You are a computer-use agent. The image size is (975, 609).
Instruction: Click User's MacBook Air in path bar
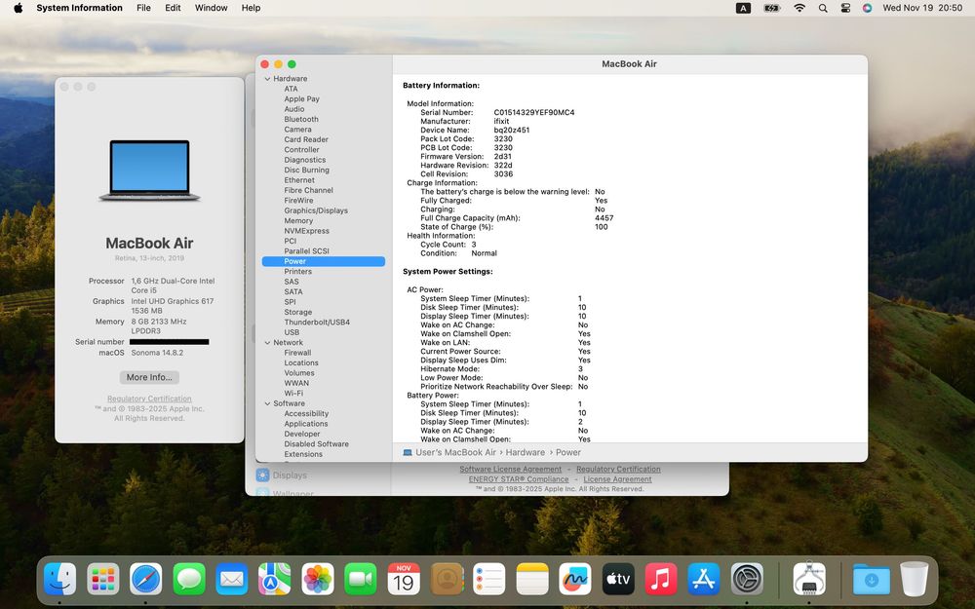point(455,452)
